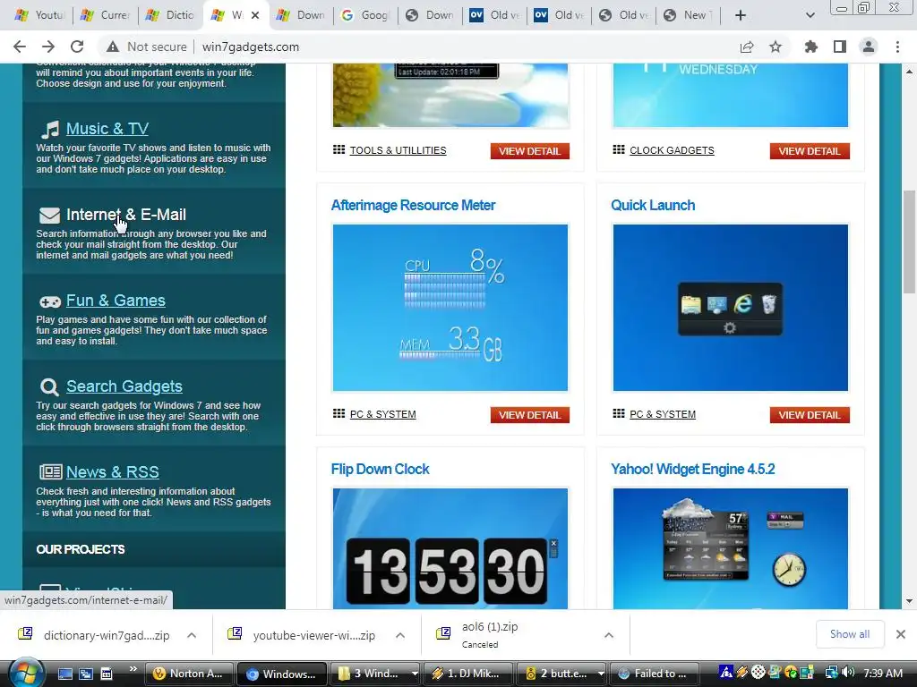Reload the win7gadgets page

[x=77, y=47]
